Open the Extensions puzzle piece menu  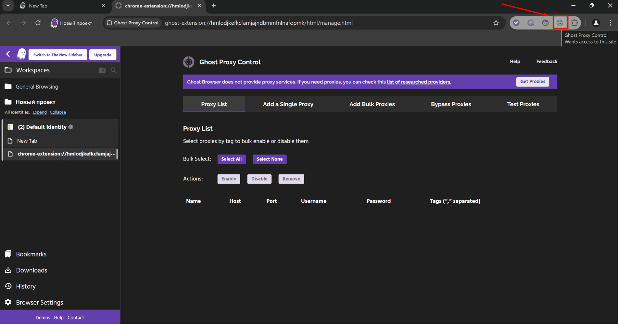pos(574,23)
